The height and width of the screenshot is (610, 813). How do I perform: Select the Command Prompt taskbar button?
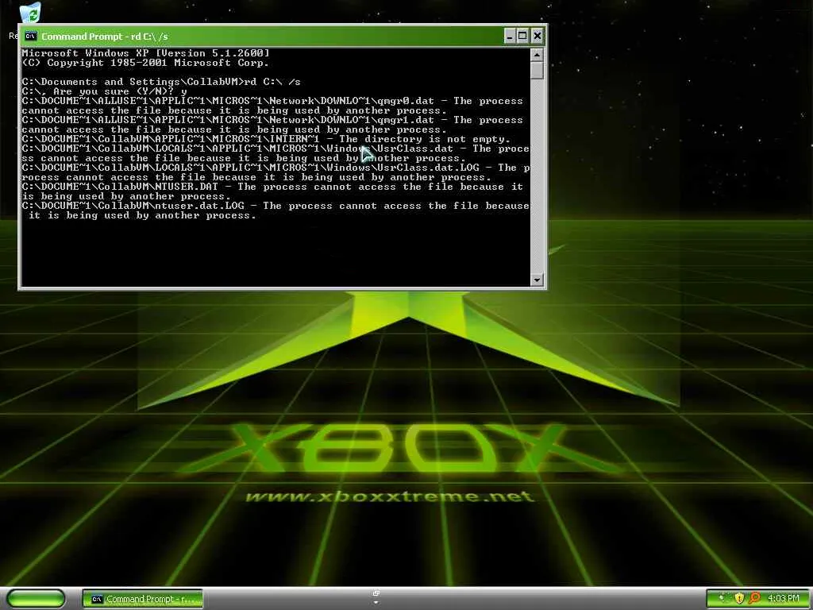pos(143,599)
